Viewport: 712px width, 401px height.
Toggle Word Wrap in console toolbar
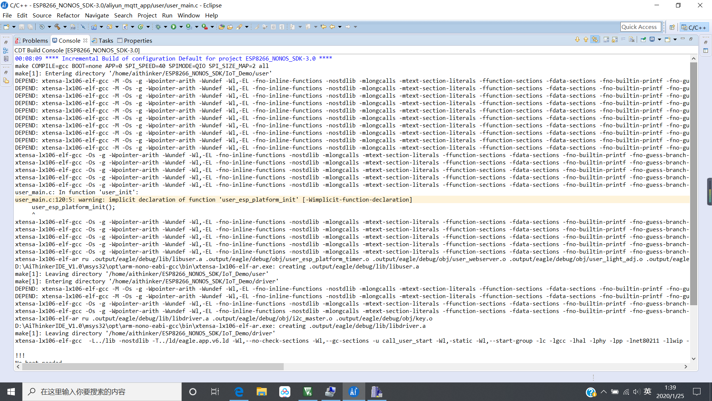point(623,39)
